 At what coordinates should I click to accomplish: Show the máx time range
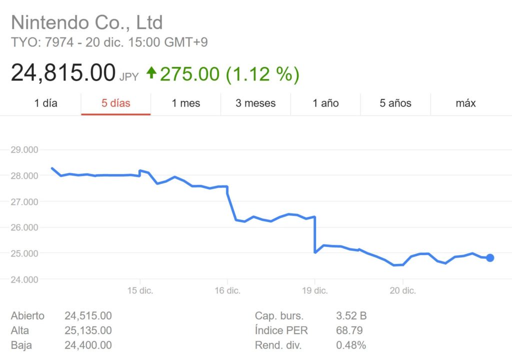[x=465, y=103]
